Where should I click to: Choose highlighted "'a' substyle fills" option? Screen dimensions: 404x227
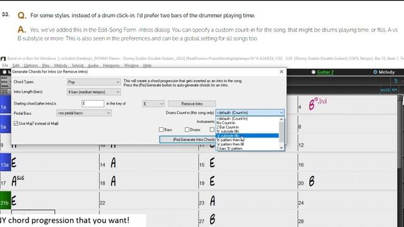pos(247,136)
